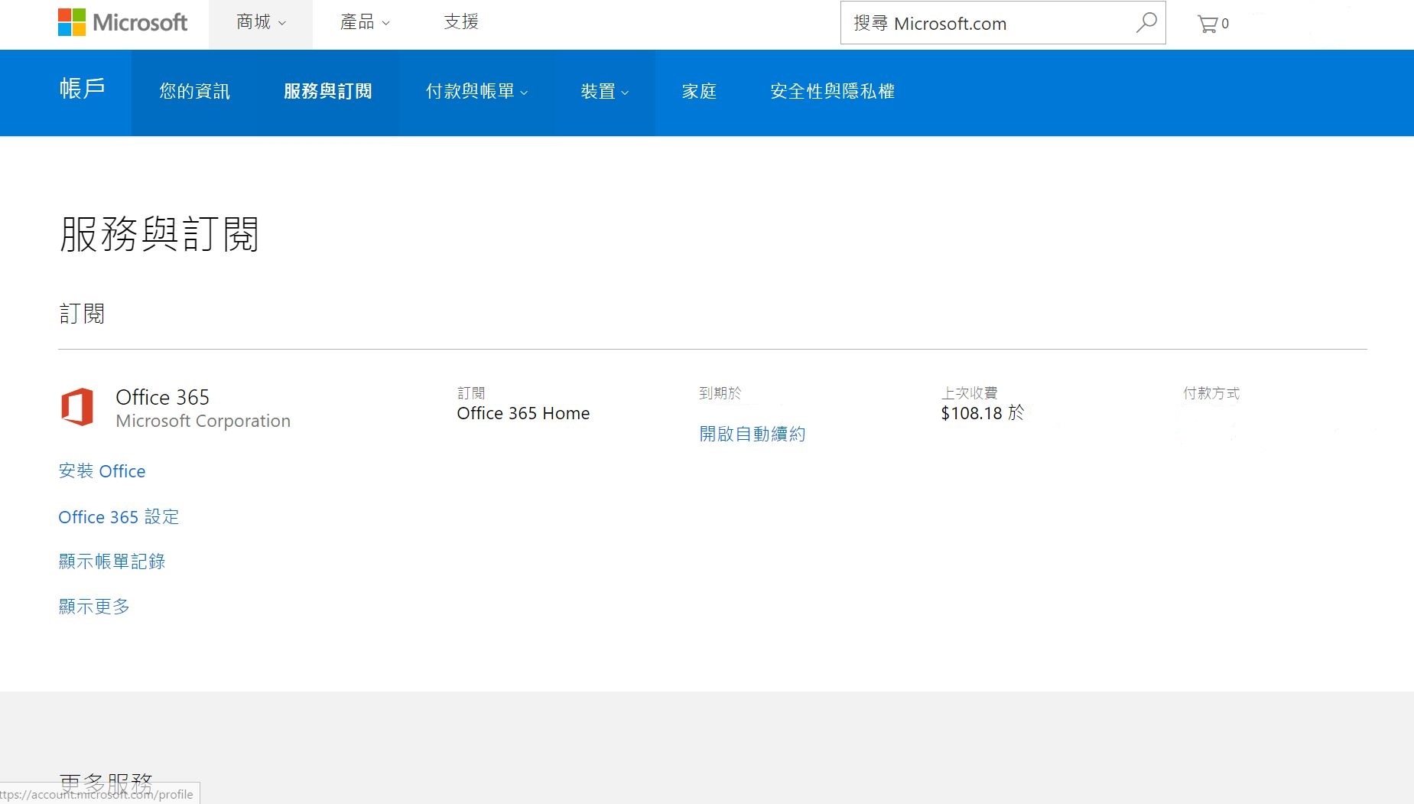Click 開啟自動續約 link
Screen dimensions: 1414x804
[753, 435]
